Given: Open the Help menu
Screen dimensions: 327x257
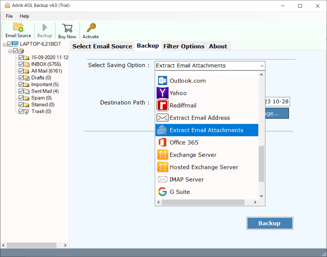Looking at the screenshot, I should click(25, 16).
